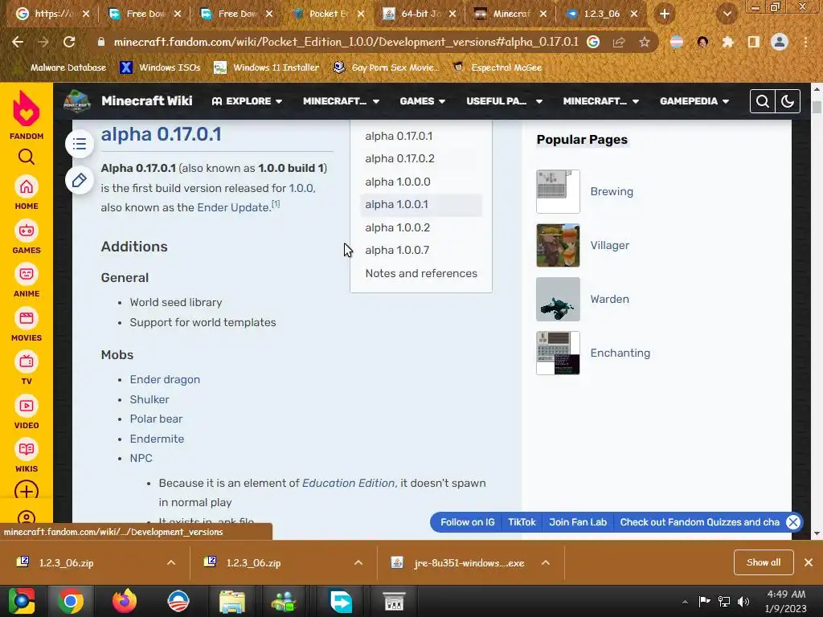Expand the GAMES nav dropdown
This screenshot has height=617, width=823.
pyautogui.click(x=423, y=101)
